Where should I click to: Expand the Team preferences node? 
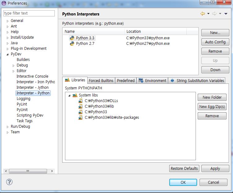[x=7, y=132]
